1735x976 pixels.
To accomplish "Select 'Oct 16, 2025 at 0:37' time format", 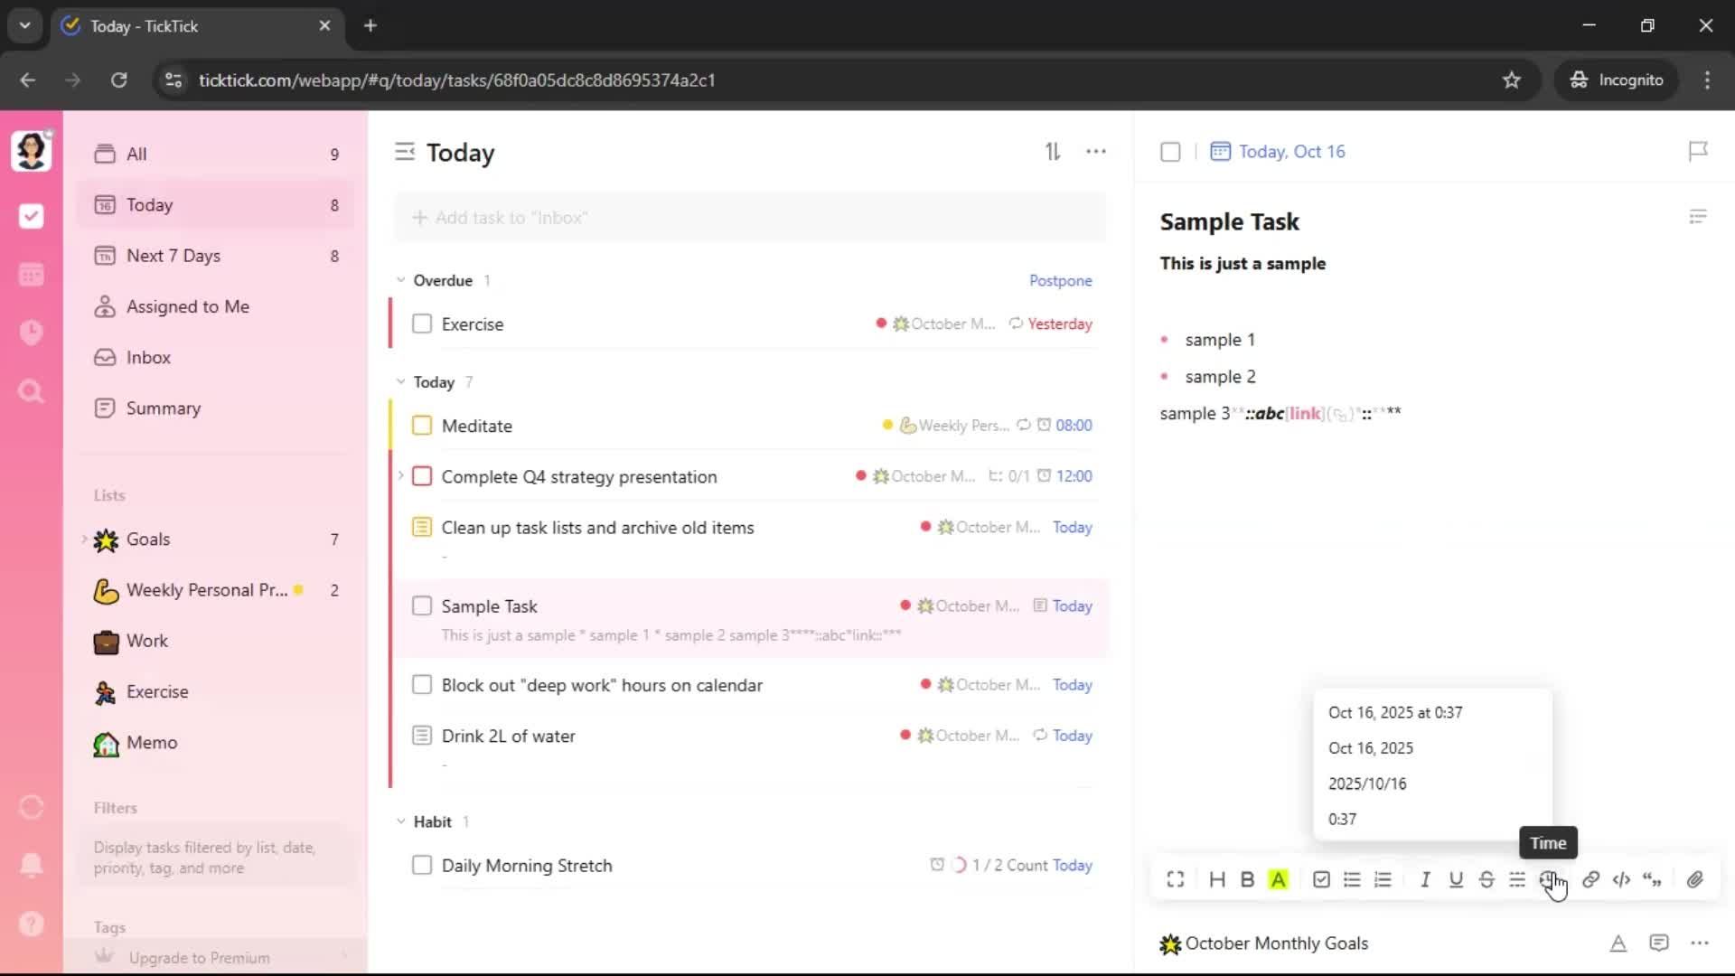I will [1395, 712].
